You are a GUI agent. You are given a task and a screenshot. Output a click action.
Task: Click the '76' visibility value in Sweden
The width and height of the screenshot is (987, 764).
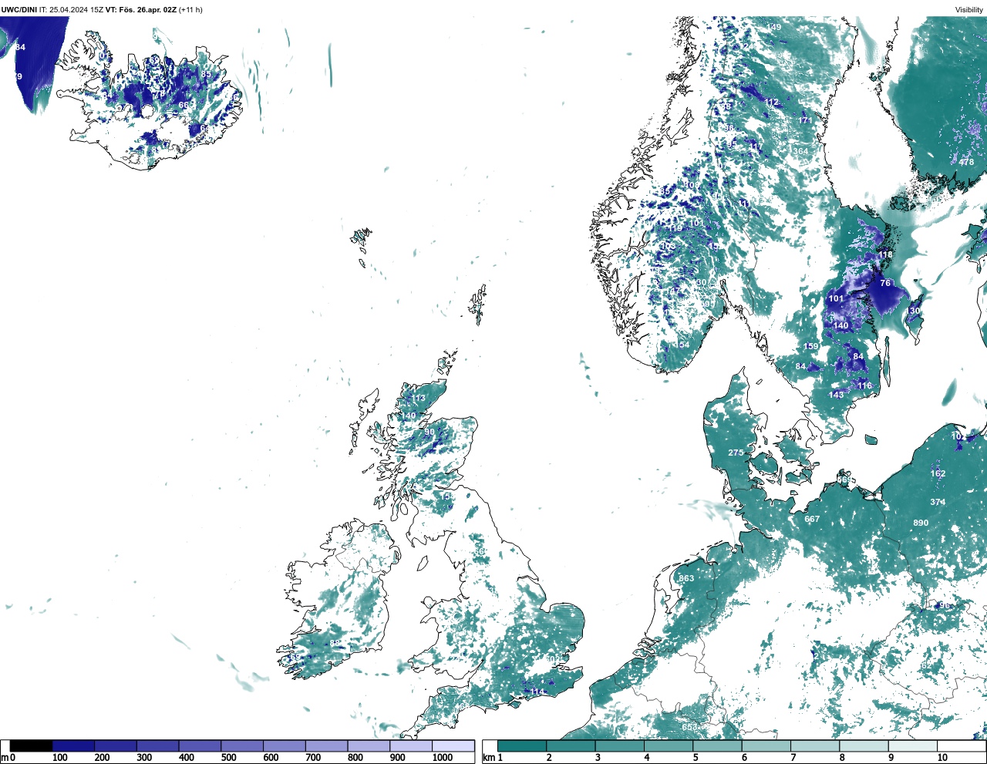(x=885, y=283)
